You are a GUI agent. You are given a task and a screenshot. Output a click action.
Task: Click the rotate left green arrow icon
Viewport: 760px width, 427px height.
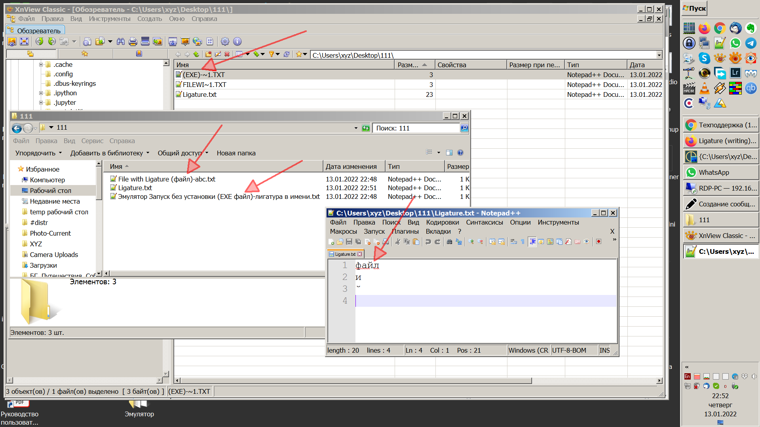coord(39,42)
